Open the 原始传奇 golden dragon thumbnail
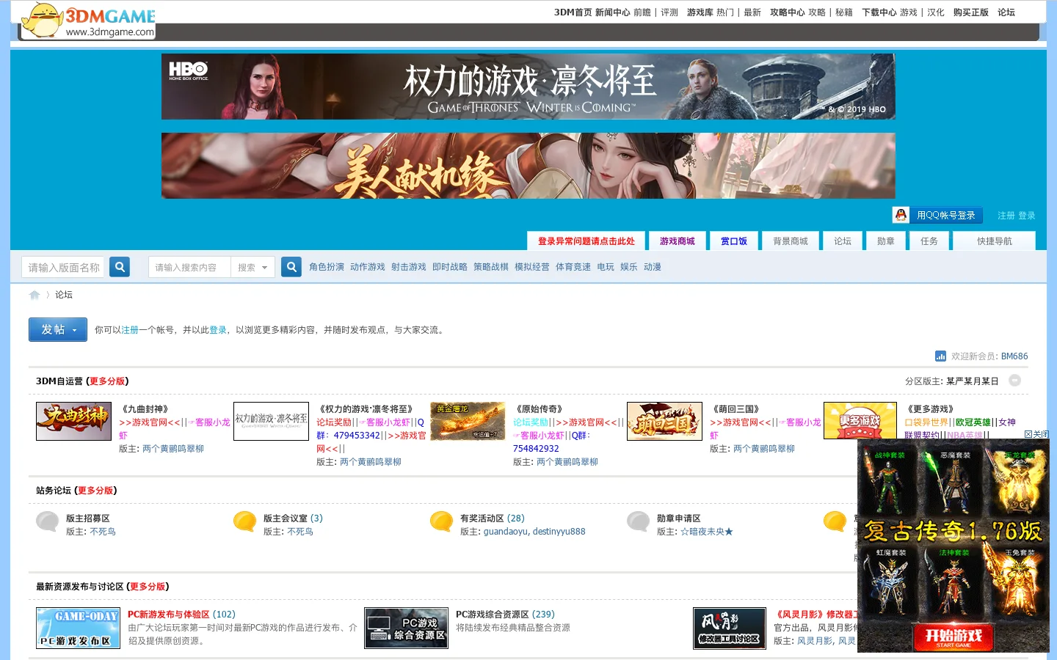Viewport: 1057px width, 660px height. coord(468,421)
